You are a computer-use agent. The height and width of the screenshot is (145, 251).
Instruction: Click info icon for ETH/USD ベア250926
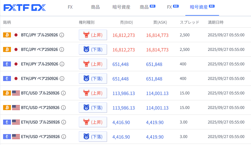click(64, 137)
